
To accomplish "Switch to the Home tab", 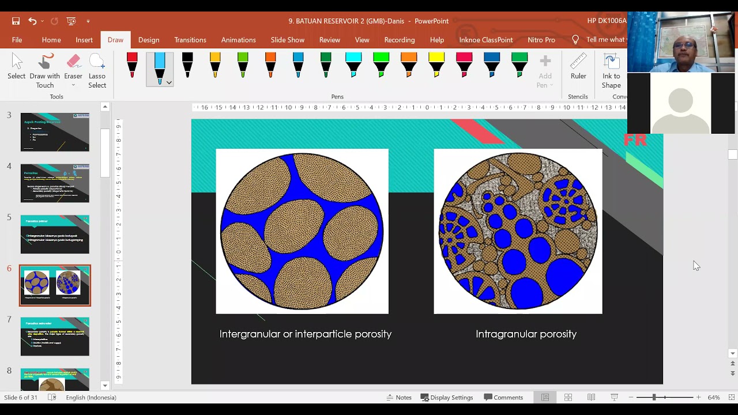I will coord(51,40).
